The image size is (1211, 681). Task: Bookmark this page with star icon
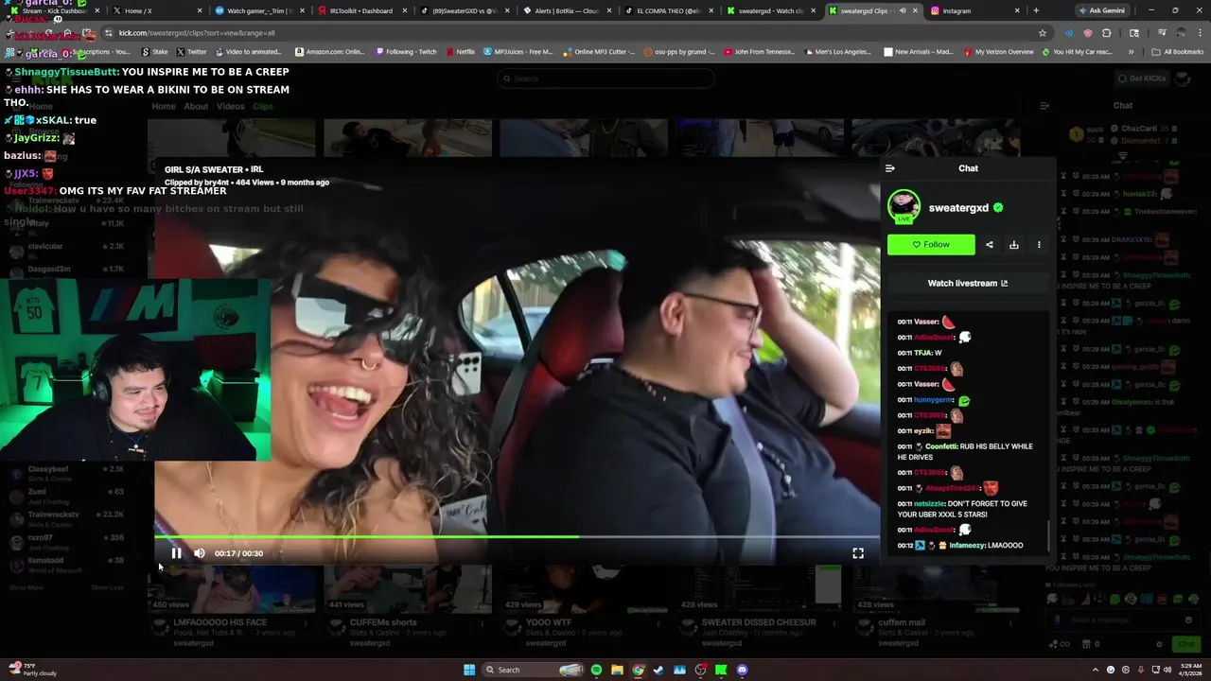[x=1043, y=33]
